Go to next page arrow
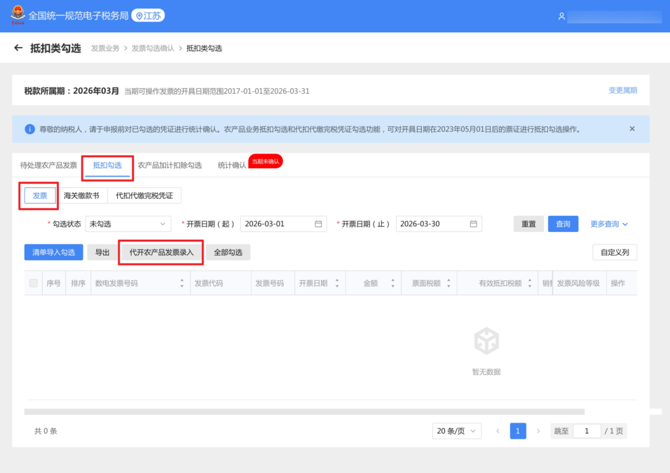This screenshot has height=473, width=670. (x=538, y=431)
